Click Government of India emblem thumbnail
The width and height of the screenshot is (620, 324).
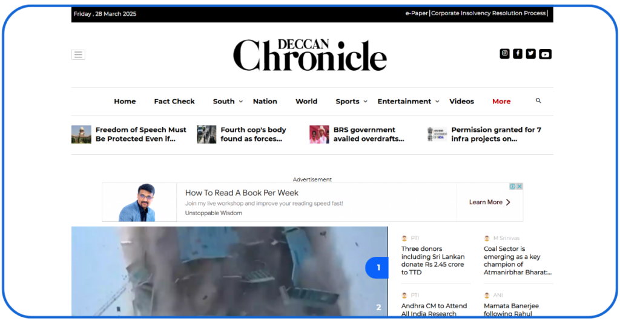click(x=437, y=134)
